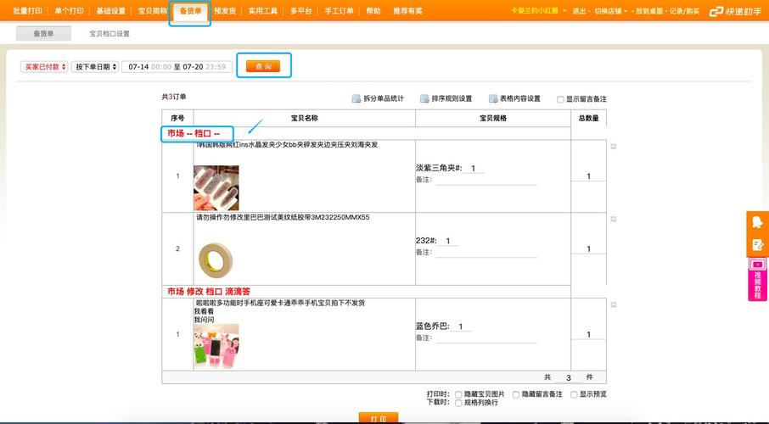Tick 隐藏留言备注 checkbox
The height and width of the screenshot is (424, 769).
pyautogui.click(x=516, y=394)
